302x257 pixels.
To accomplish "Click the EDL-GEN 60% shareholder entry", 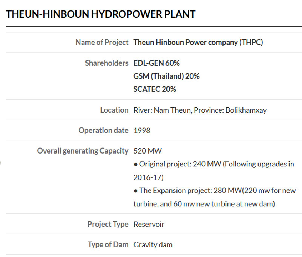I will coord(156,63).
